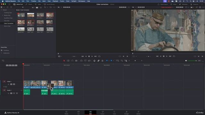Click the timeline zoom slider handle
Screen dimensions: 205x115
pyautogui.click(x=135, y=61)
